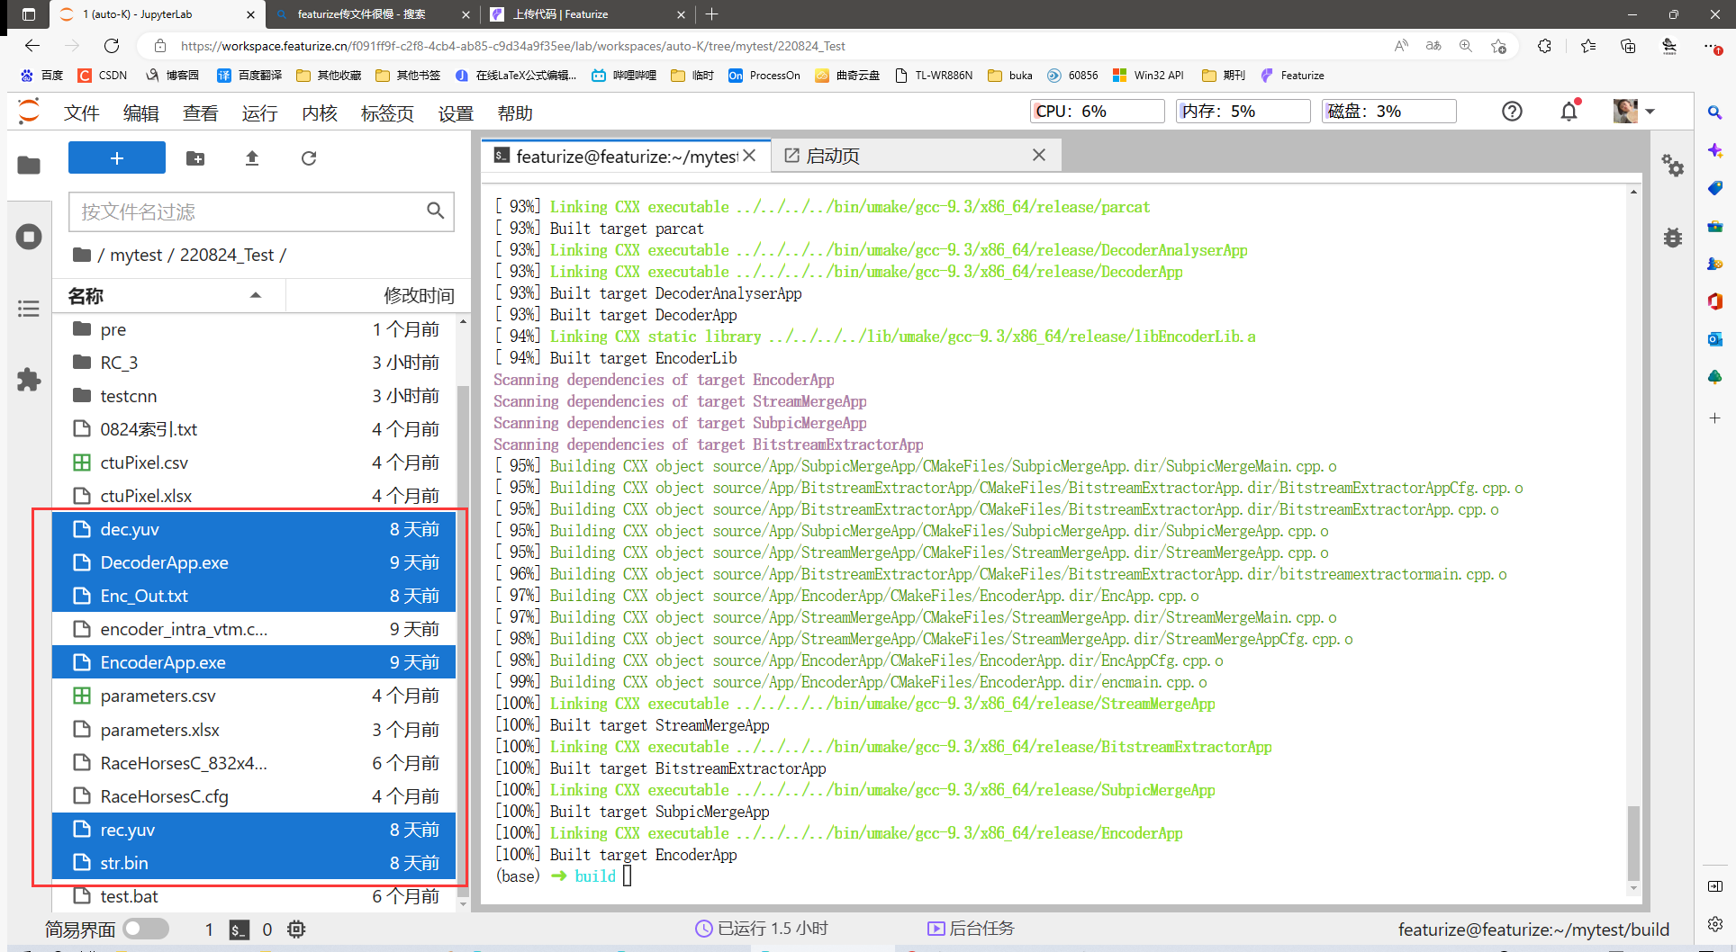Open the help question mark icon
This screenshot has width=1736, height=952.
coord(1512,112)
